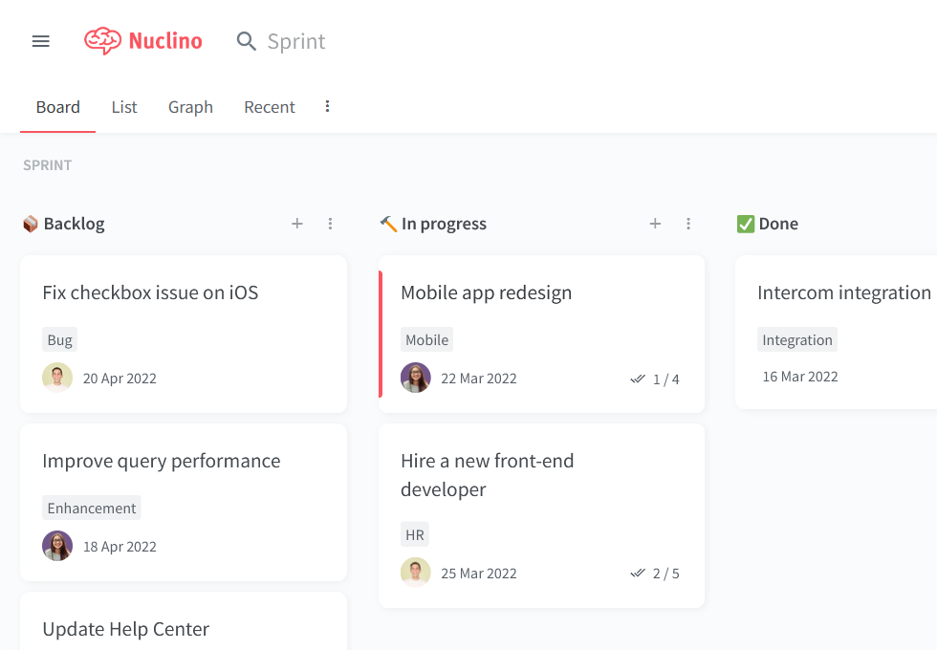
Task: Open the overflow menu next to Recent tab
Action: pos(327,106)
